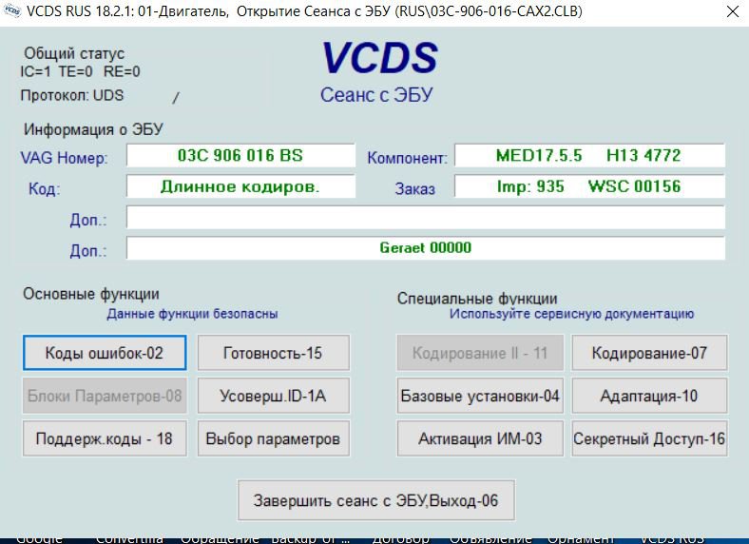Click the IC=1 TE=0 RE=0 status text

[80, 71]
